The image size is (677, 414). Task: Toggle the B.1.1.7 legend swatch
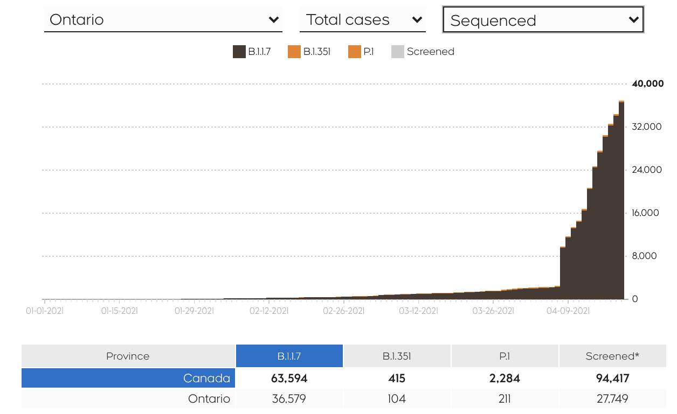point(239,52)
